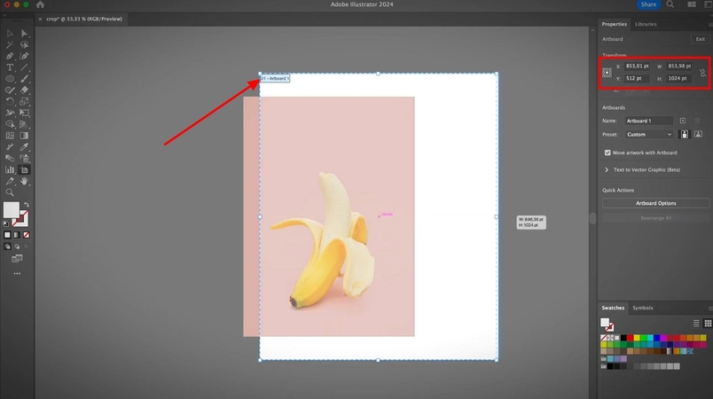Pick the black swatch in first row

[x=623, y=338]
